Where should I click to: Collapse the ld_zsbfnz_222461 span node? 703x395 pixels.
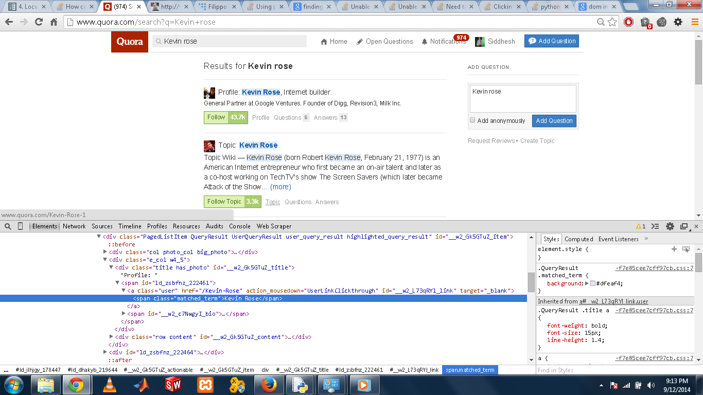click(x=117, y=283)
